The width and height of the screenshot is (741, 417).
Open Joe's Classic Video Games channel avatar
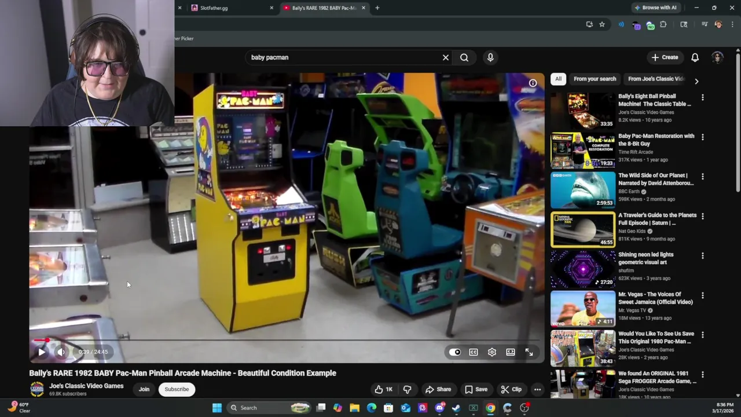coord(37,389)
